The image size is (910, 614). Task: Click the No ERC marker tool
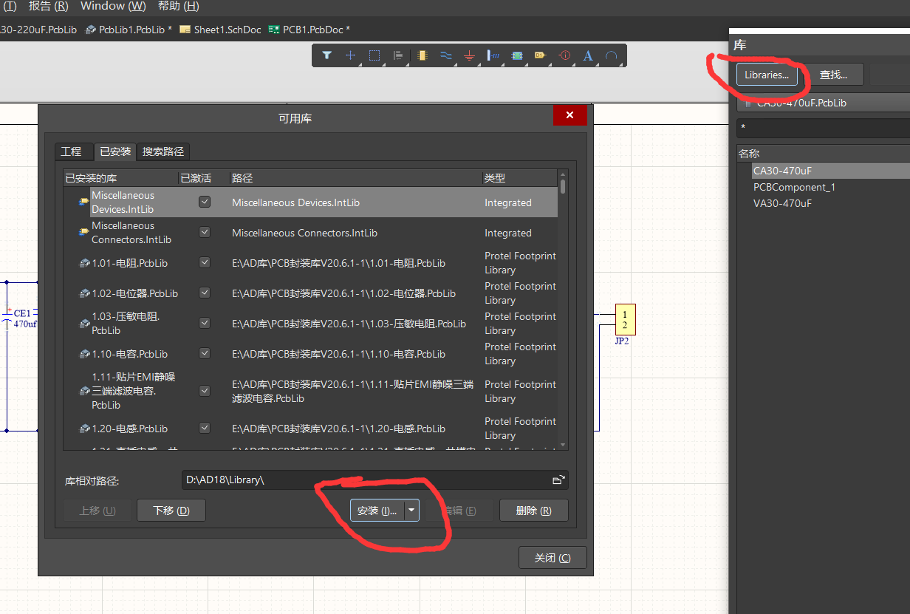[x=564, y=55]
